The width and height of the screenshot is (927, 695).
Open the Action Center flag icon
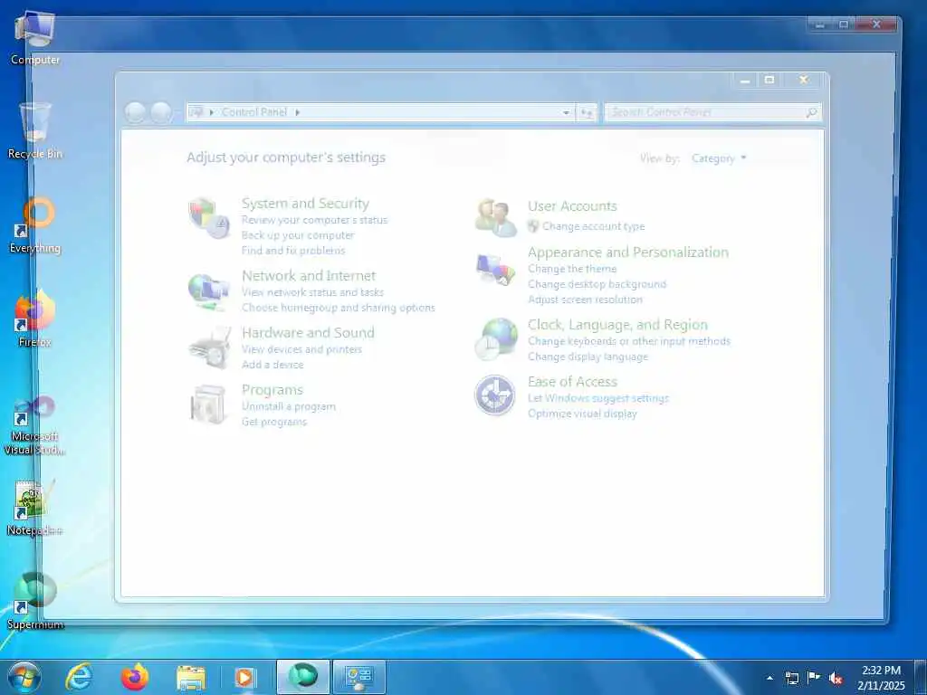click(814, 678)
